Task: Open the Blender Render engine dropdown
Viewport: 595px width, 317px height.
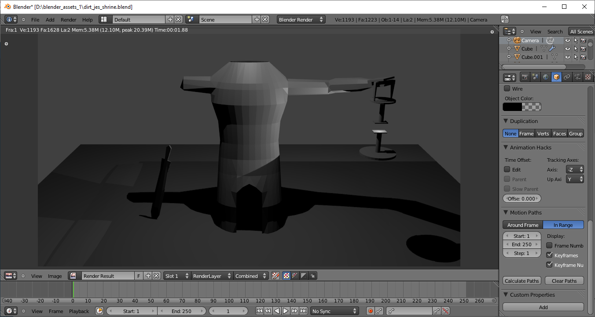Action: (301, 20)
